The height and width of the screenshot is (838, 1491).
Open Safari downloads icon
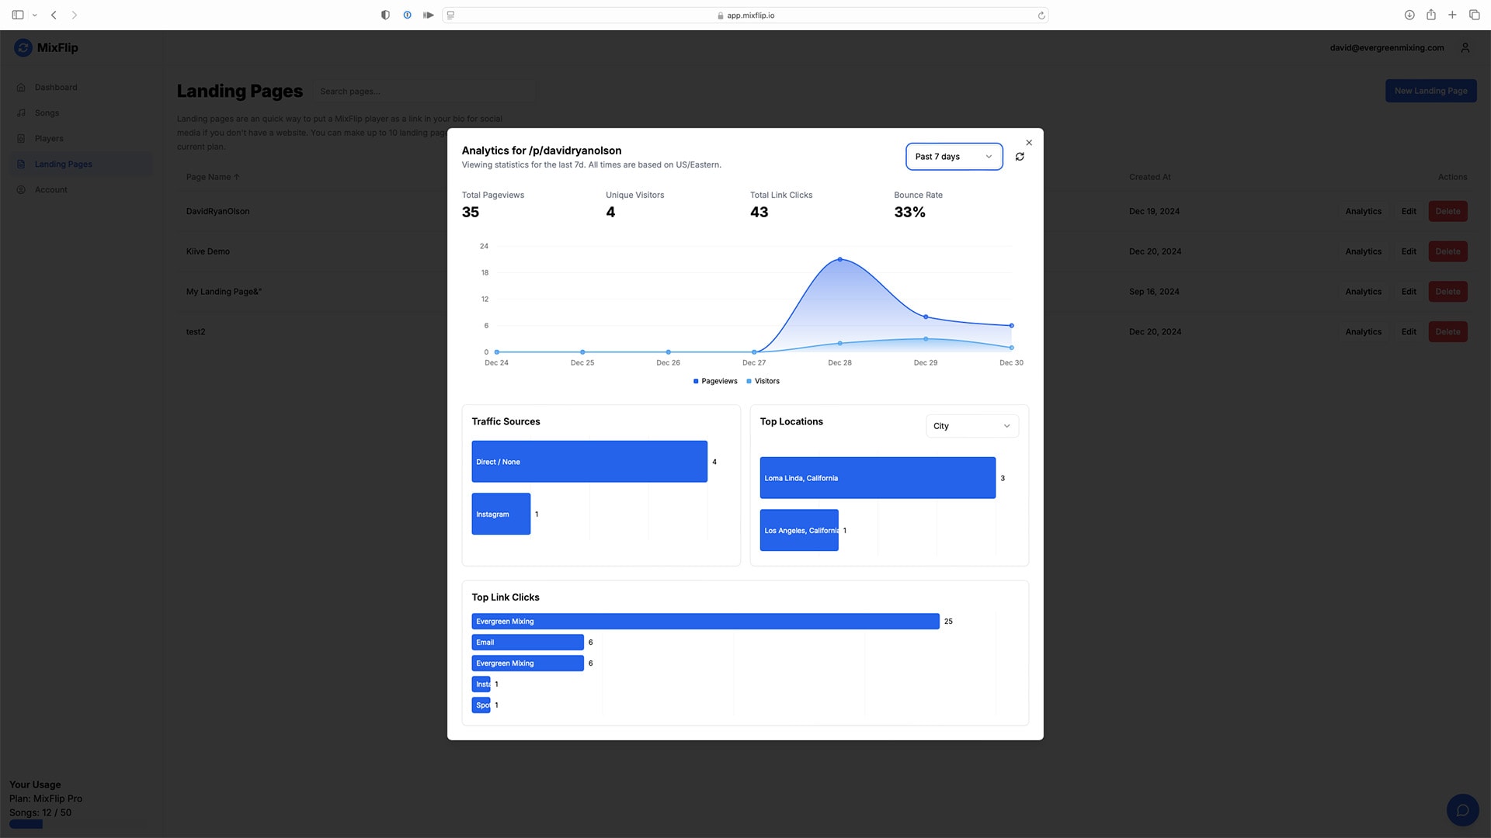(1409, 15)
